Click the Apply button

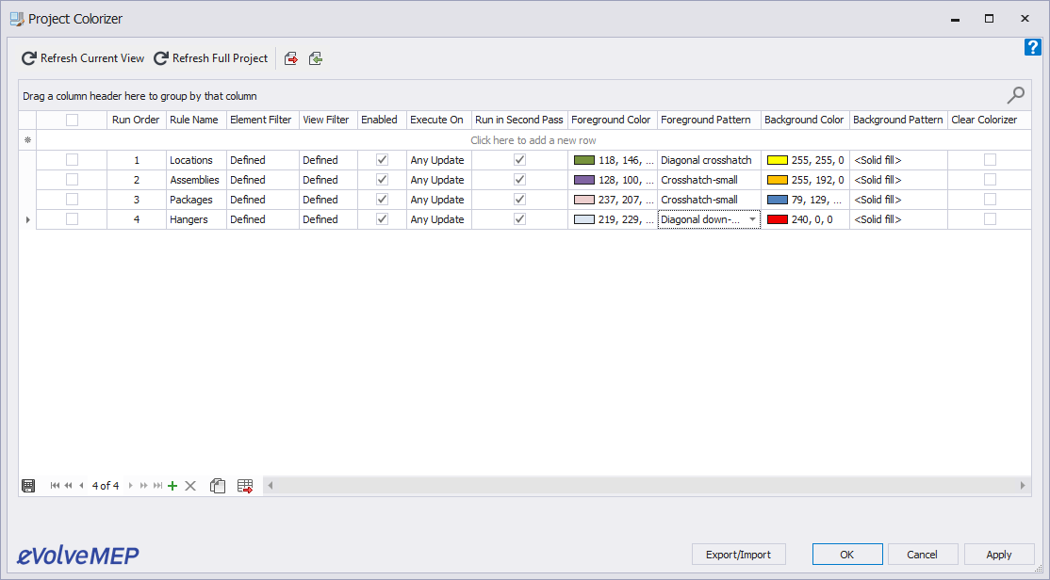click(x=999, y=554)
